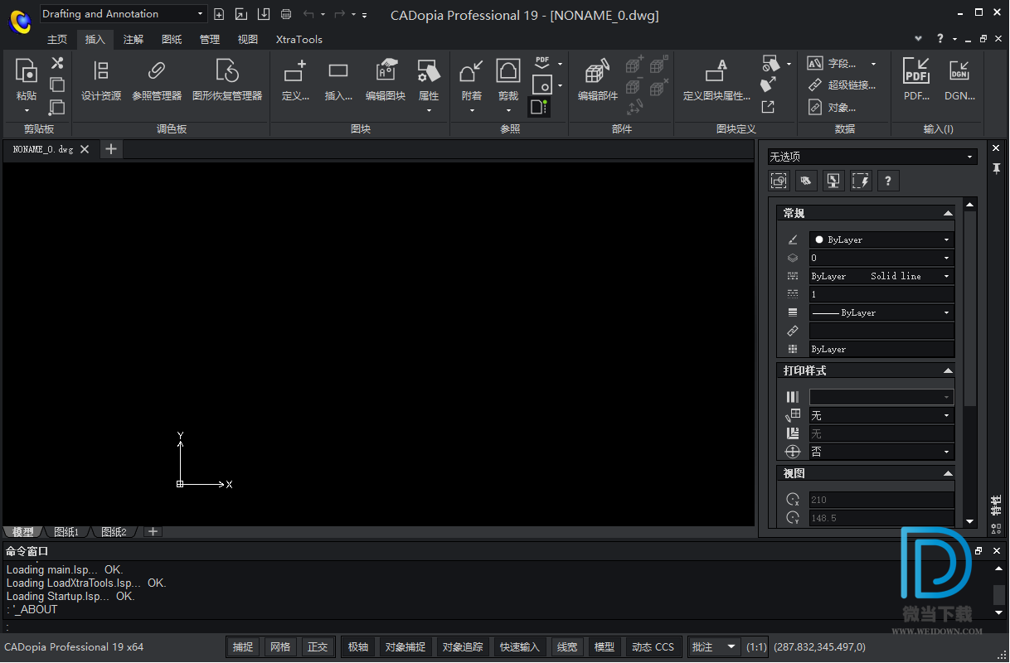Import a PDF file
Viewport: 1010px width, 663px height.
(x=916, y=80)
